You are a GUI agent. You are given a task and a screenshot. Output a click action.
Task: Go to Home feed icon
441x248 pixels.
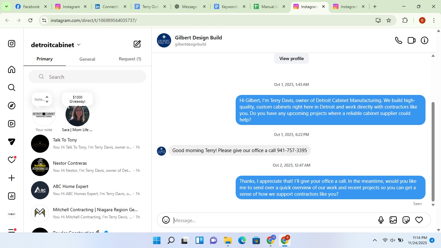tap(12, 69)
